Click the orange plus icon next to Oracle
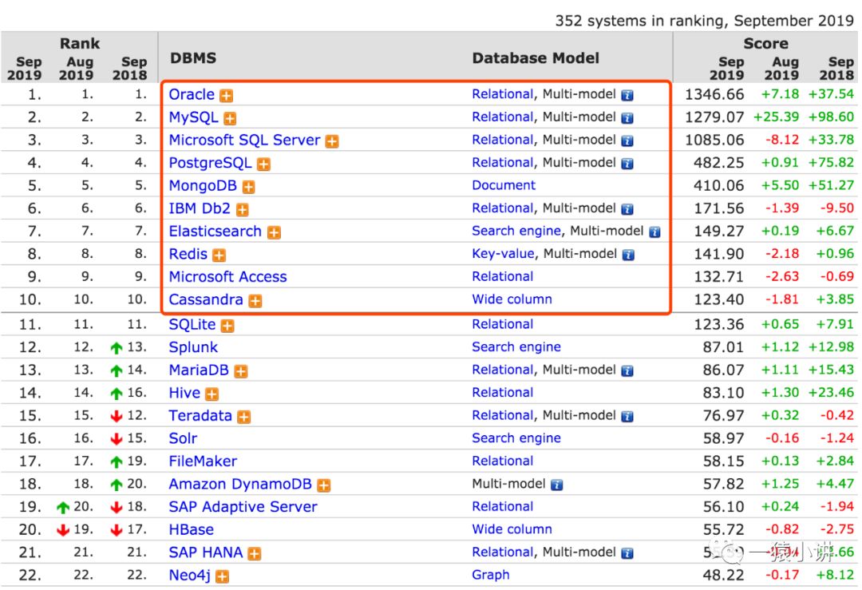This screenshot has height=590, width=862. (227, 96)
